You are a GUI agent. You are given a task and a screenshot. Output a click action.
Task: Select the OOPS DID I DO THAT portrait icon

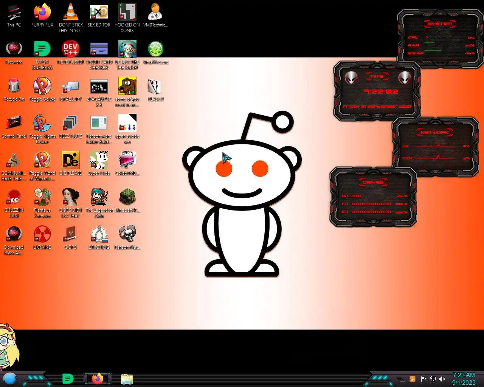click(x=71, y=203)
